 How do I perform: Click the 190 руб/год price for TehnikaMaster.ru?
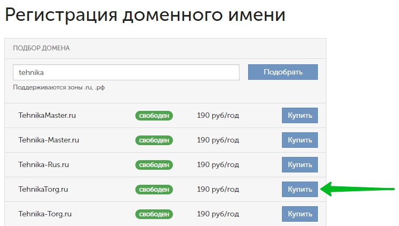point(218,115)
